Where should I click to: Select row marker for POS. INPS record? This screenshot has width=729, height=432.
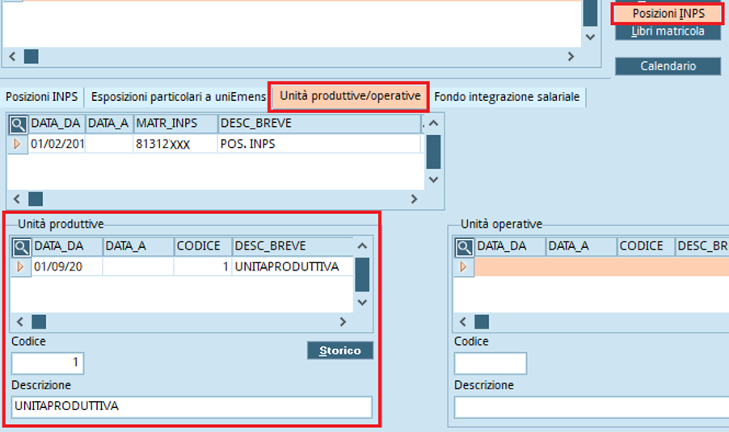(17, 144)
